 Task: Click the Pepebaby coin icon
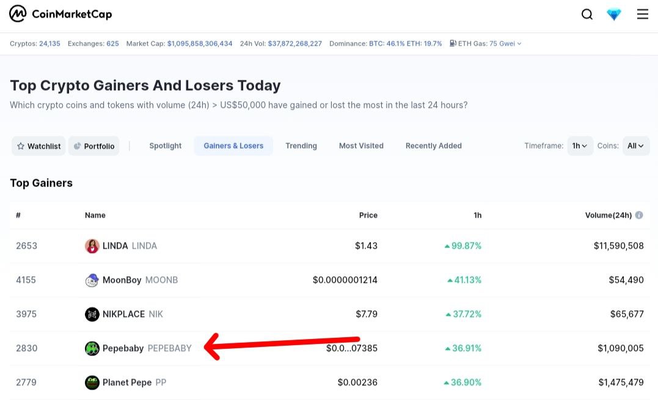(92, 348)
